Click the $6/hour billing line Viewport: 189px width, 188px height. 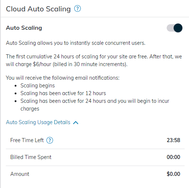click(x=67, y=64)
